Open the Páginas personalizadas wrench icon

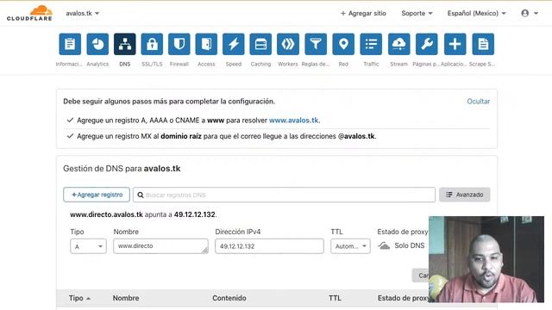(x=427, y=44)
